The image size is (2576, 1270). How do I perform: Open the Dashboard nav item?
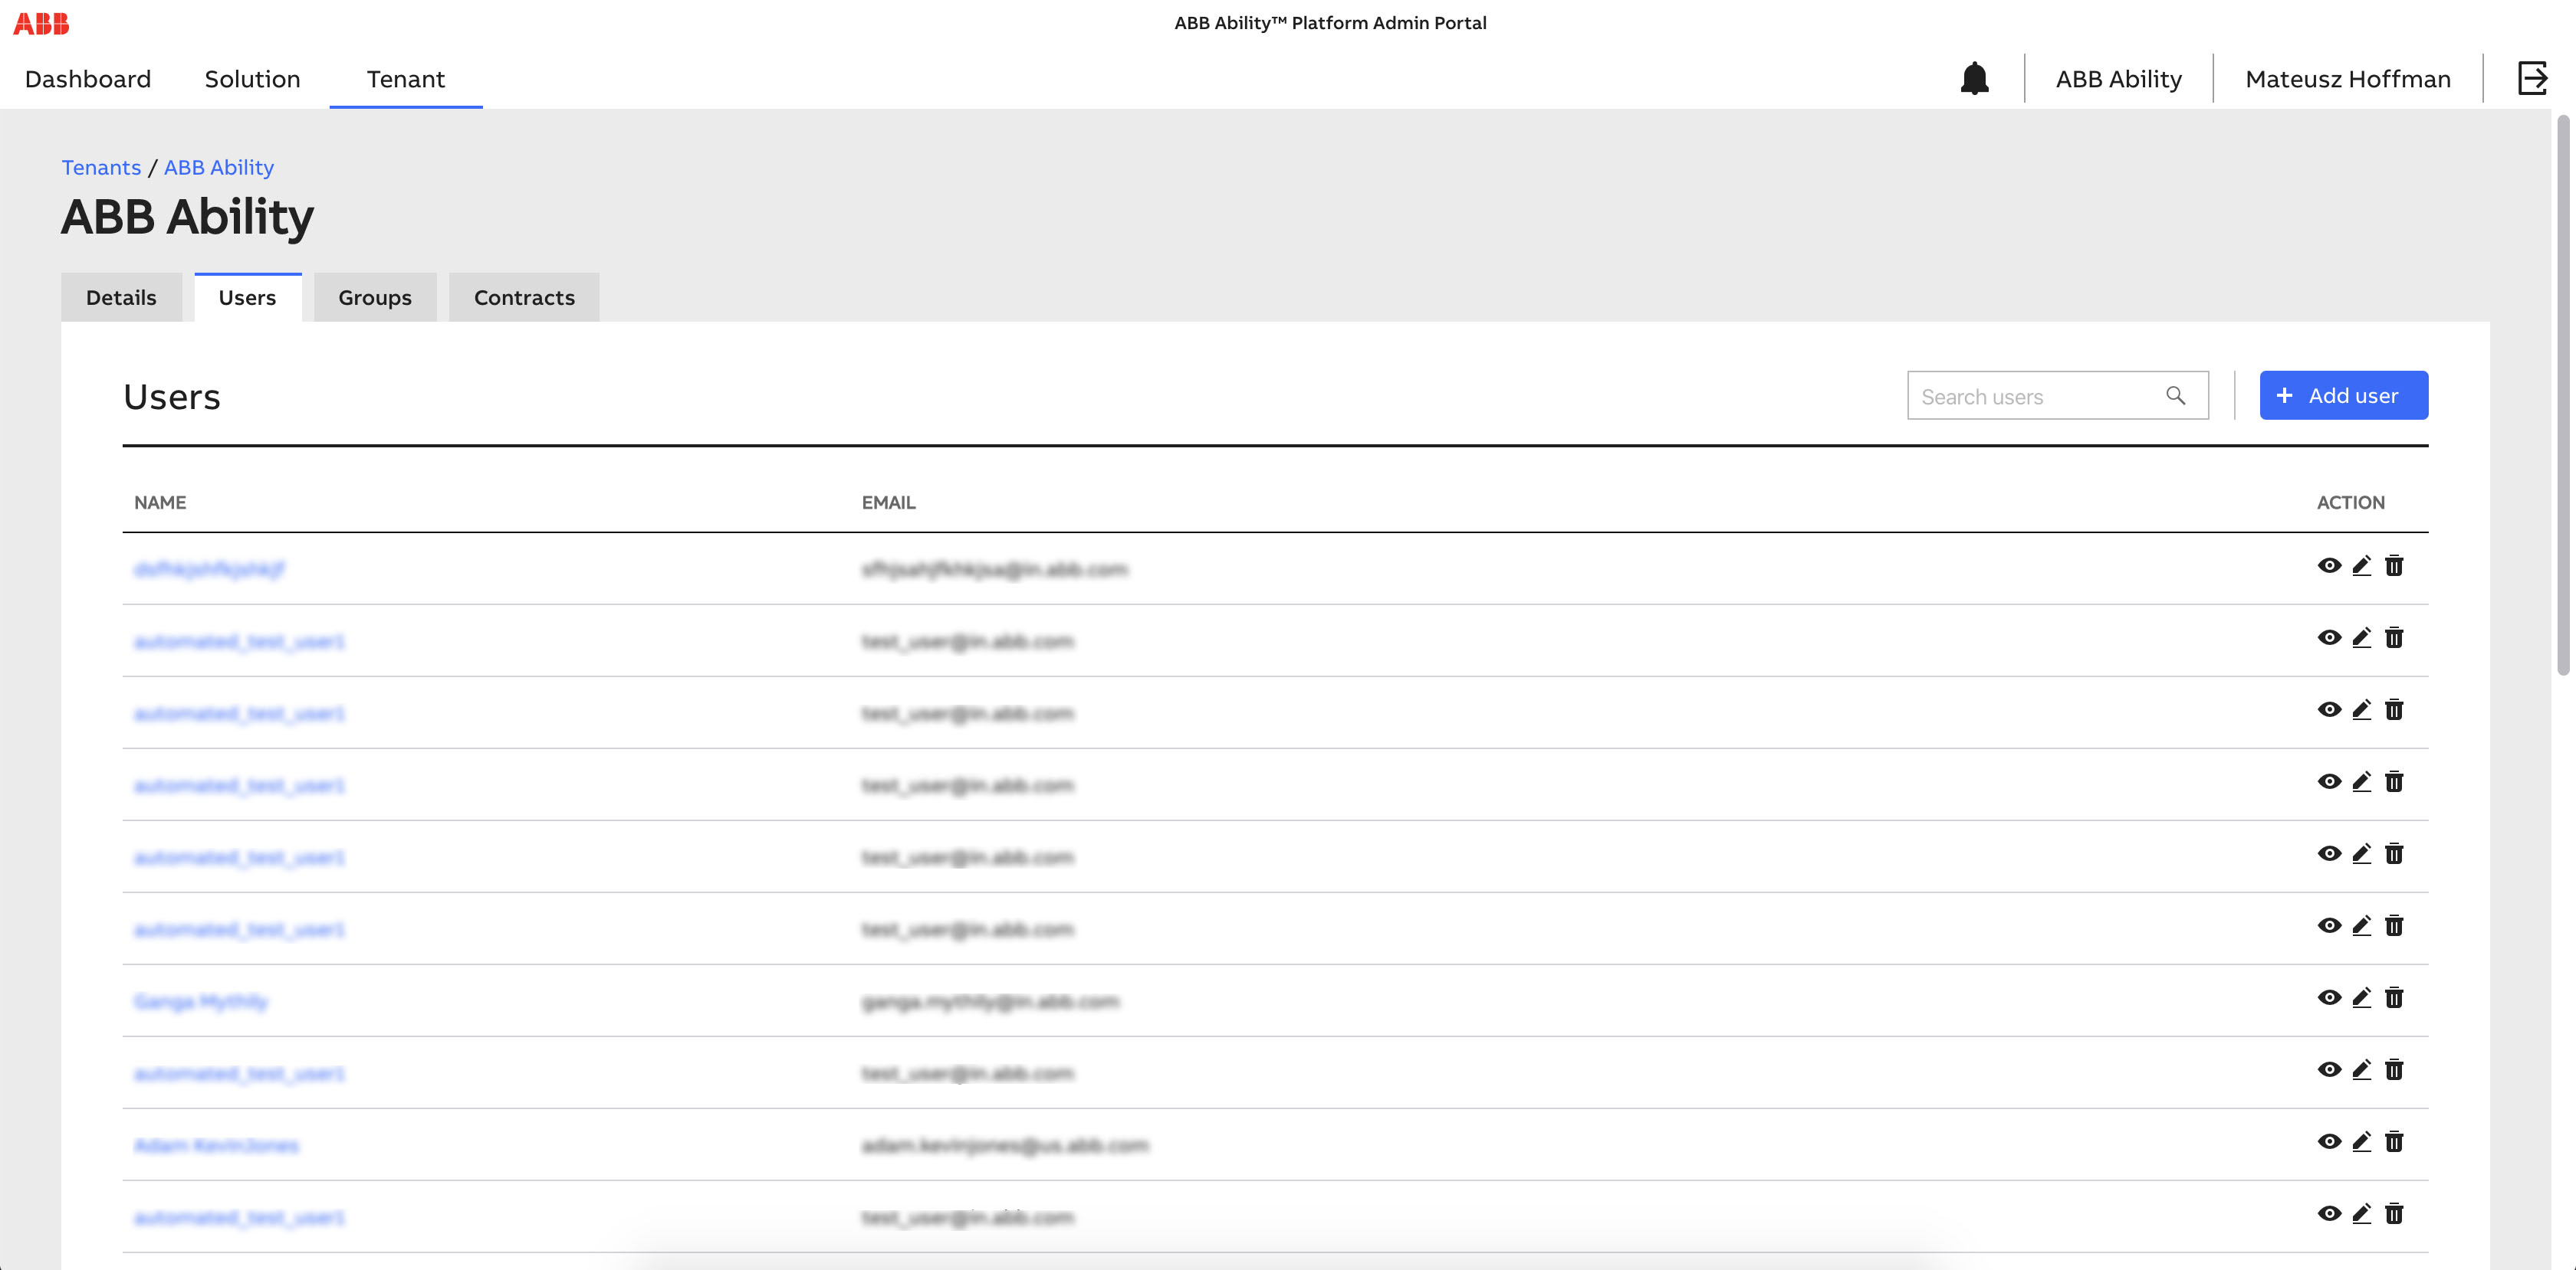pos(88,79)
